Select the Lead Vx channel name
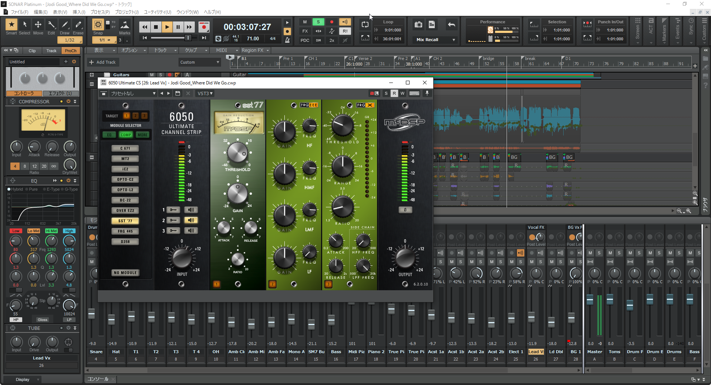 [x=535, y=352]
